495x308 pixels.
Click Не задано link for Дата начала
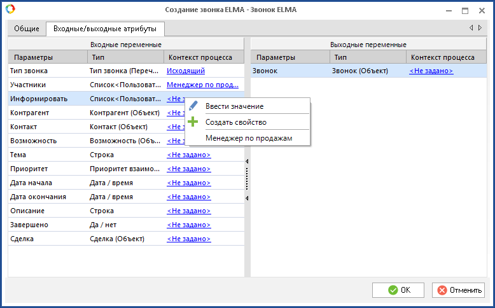189,183
